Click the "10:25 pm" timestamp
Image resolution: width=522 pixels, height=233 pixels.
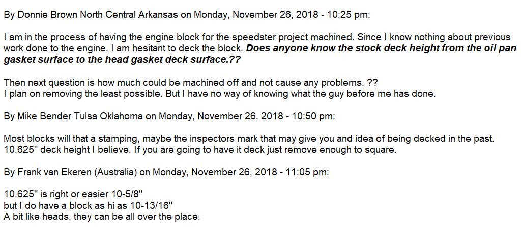click(x=352, y=15)
